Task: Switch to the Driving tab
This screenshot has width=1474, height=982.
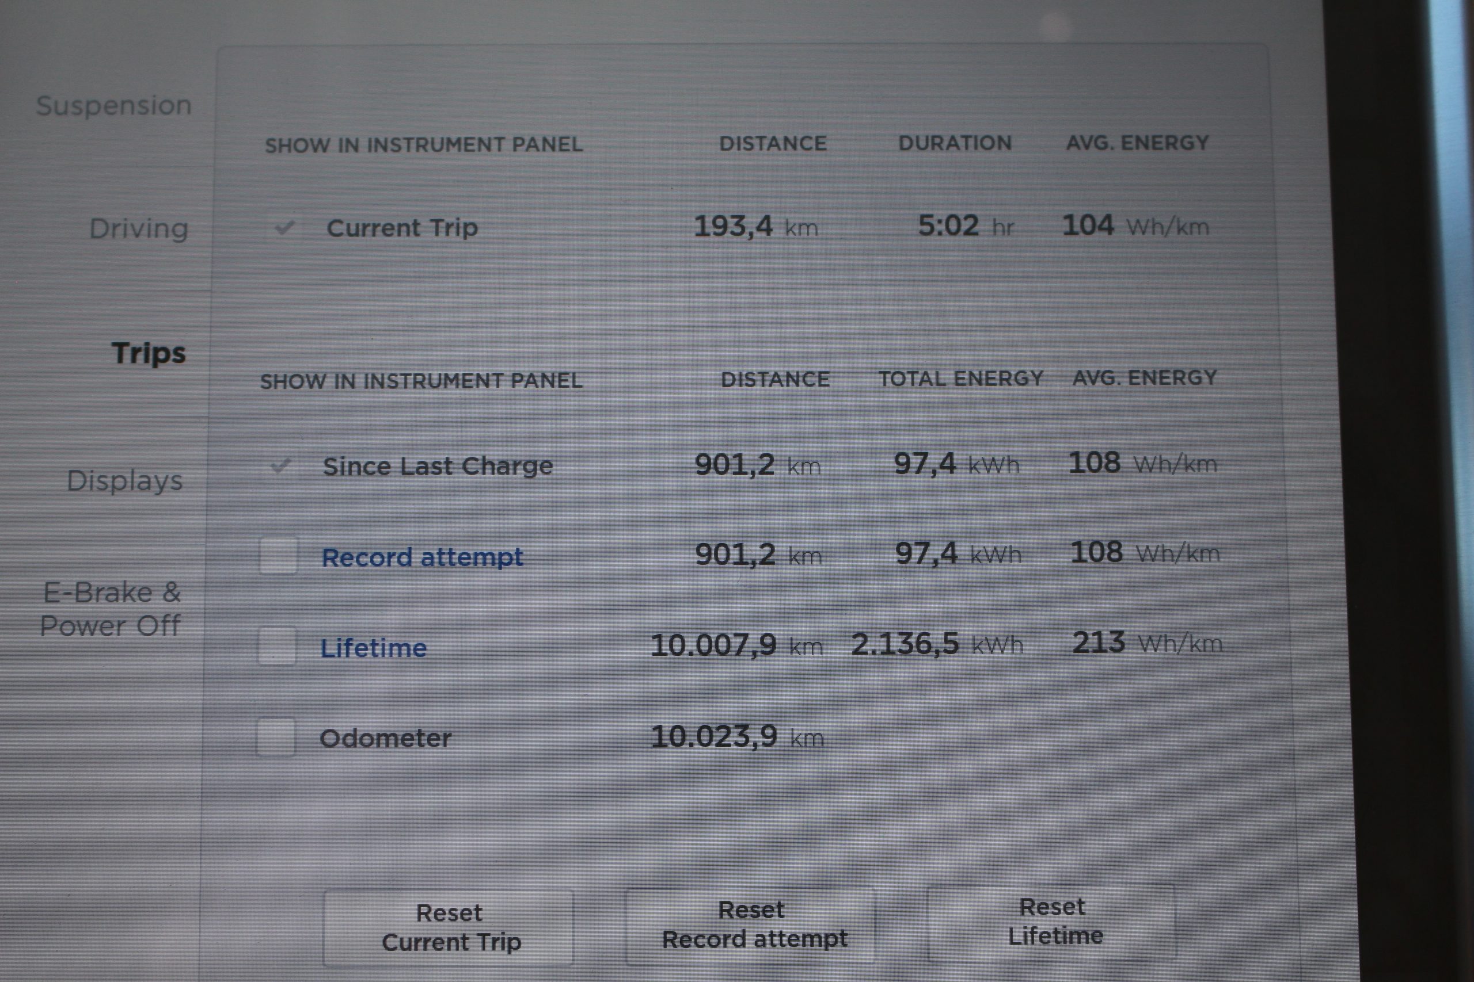Action: click(139, 228)
